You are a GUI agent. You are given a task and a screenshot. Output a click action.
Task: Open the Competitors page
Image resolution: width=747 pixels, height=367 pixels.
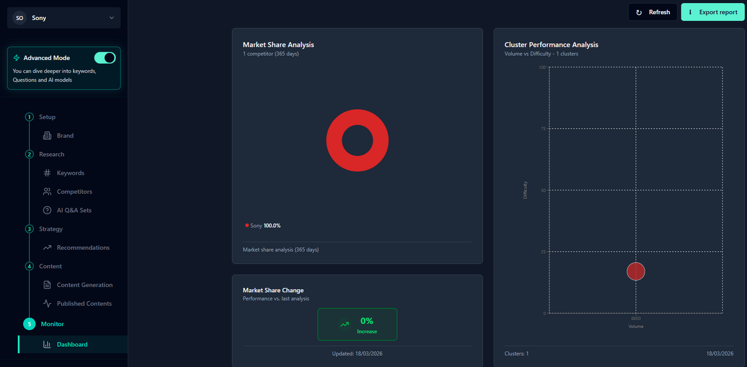(74, 191)
